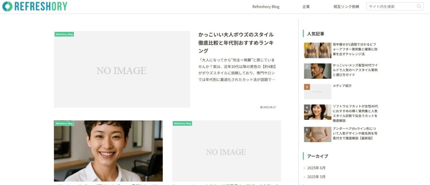The height and width of the screenshot is (185, 430).
Task: Click the search magnifier icon
Action: tap(419, 6)
